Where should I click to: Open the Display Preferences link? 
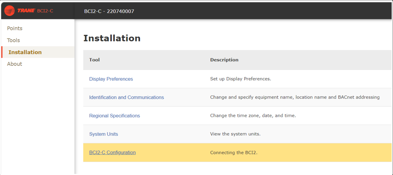click(x=111, y=79)
